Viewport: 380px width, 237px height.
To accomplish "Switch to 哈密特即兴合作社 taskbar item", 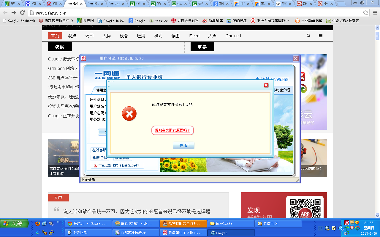I will pyautogui.click(x=183, y=224).
